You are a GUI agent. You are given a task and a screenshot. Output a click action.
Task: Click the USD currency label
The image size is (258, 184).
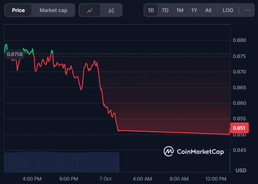coord(241,170)
